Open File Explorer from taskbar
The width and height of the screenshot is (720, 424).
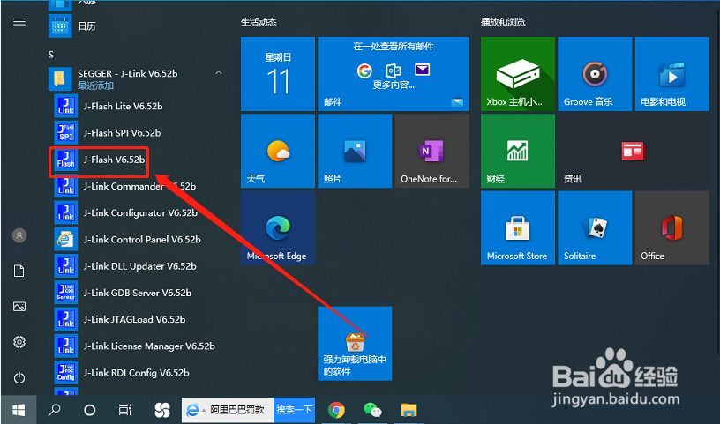coord(409,410)
